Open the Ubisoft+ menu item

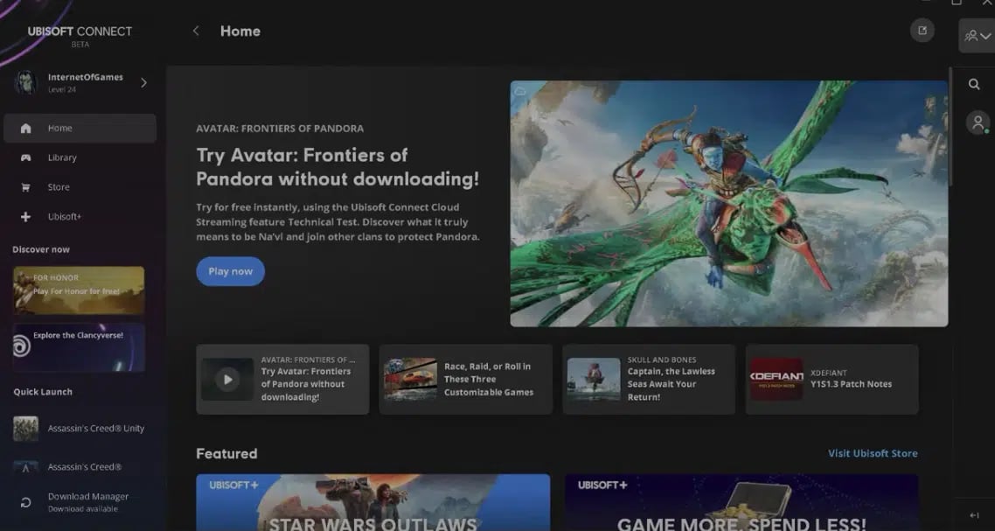(x=80, y=217)
